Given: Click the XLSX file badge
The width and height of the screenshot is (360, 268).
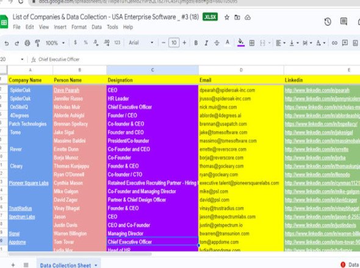Looking at the screenshot, I should (x=210, y=17).
